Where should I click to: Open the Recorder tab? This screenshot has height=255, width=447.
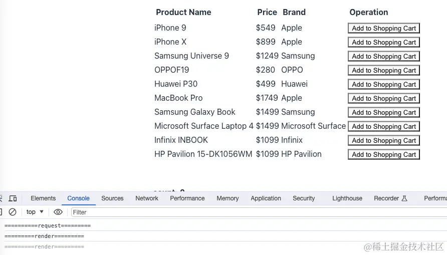click(x=390, y=198)
